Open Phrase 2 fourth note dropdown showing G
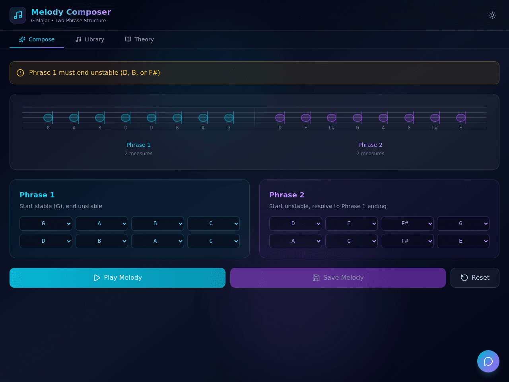Screen dimensions: 509x382 pos(463,224)
